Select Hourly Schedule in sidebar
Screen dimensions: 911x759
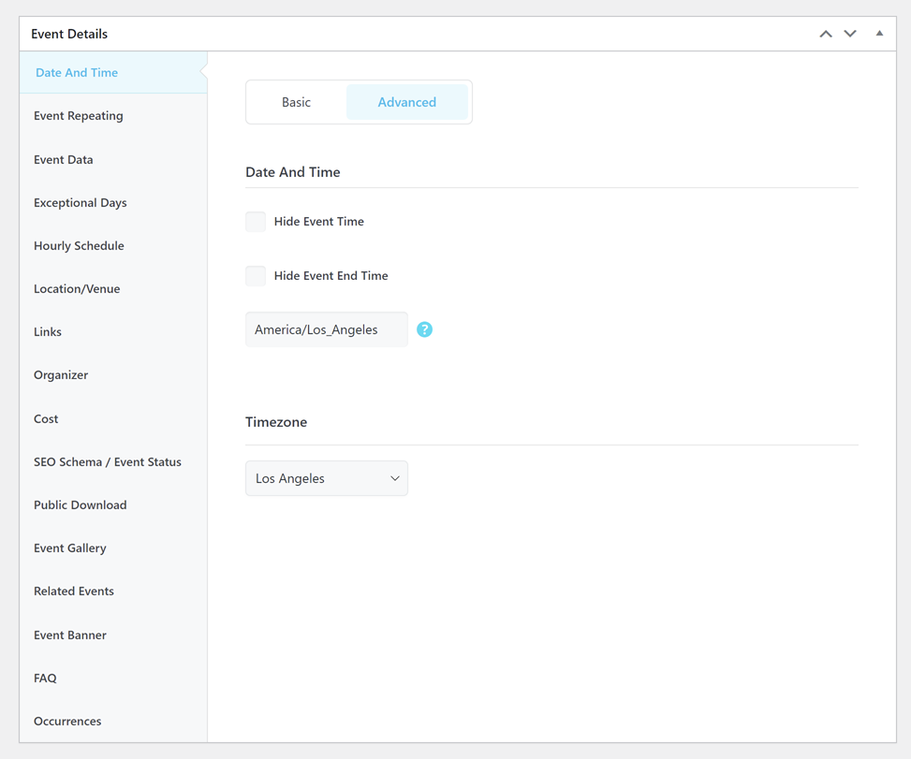(79, 246)
